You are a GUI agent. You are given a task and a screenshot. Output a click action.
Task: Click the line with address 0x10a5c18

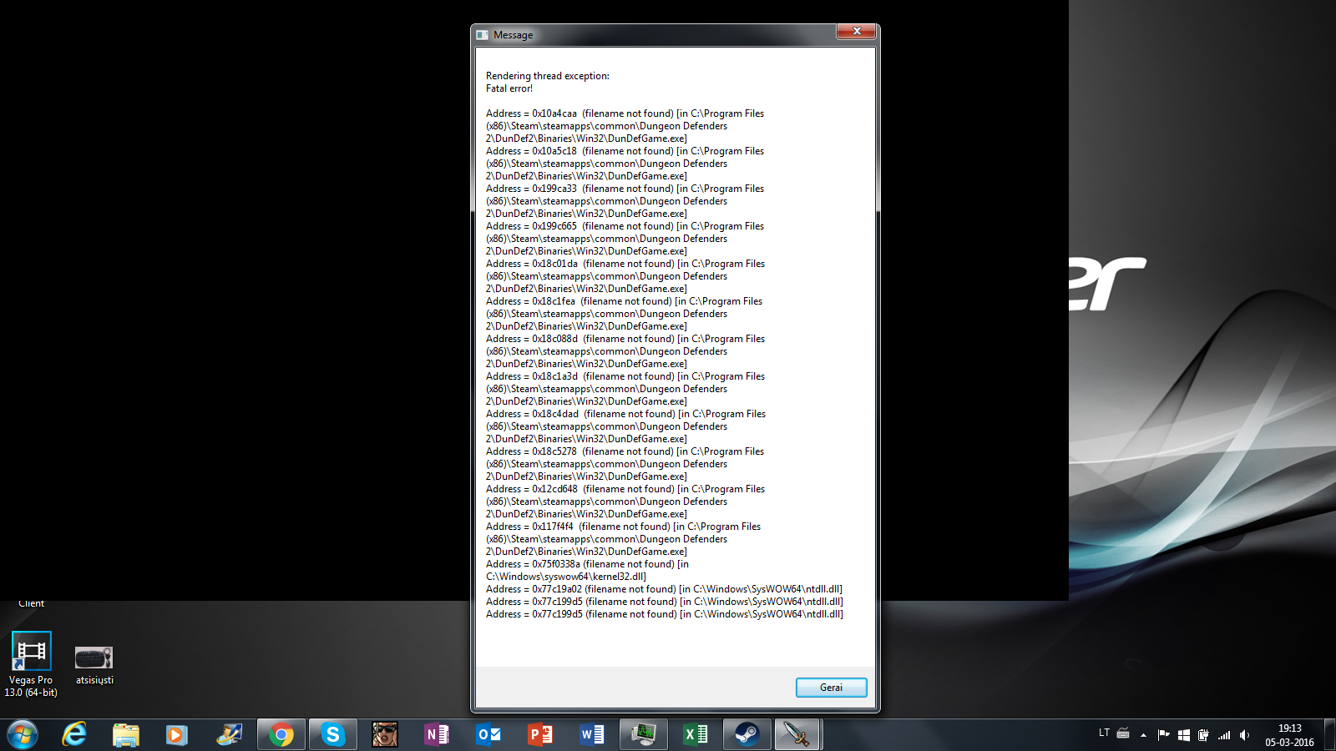click(625, 151)
